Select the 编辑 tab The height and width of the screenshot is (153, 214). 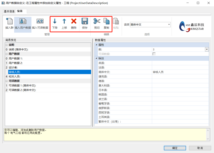[20, 11]
